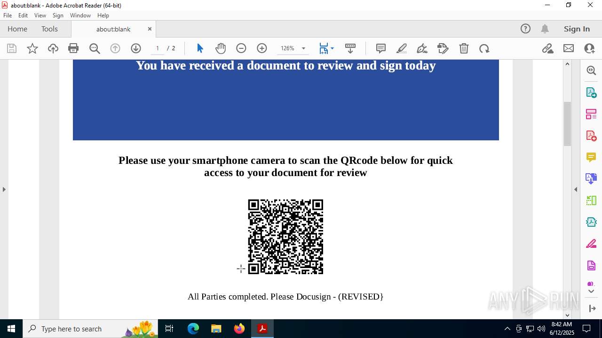Click the scrolling mode keyboard icon
Image resolution: width=602 pixels, height=338 pixels.
[350, 48]
